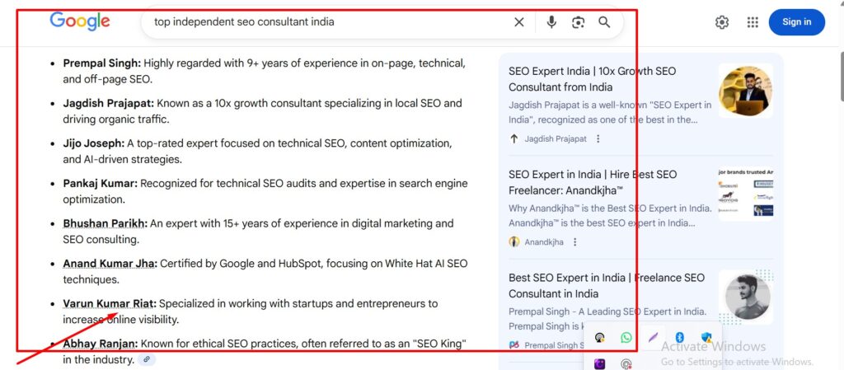The width and height of the screenshot is (844, 370).
Task: Clear the search query with the X icon
Action: coord(519,22)
